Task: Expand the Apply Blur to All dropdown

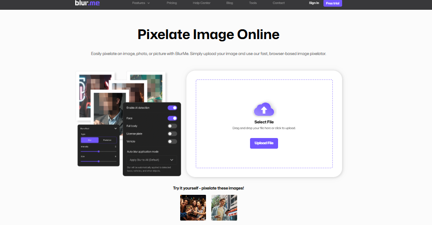Action: (152, 159)
